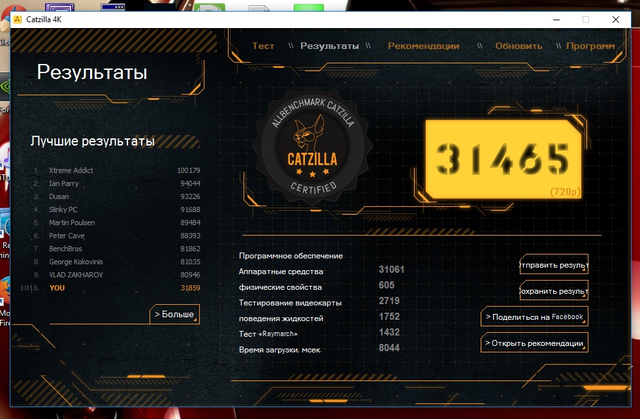Click Время загрузки, мсек. label

[x=280, y=350]
